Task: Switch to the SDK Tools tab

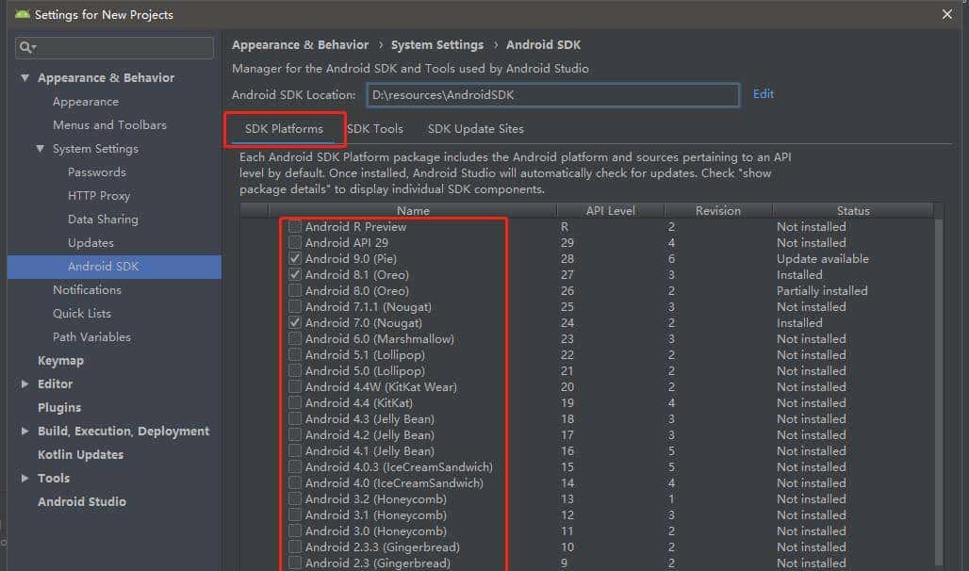Action: (x=374, y=129)
